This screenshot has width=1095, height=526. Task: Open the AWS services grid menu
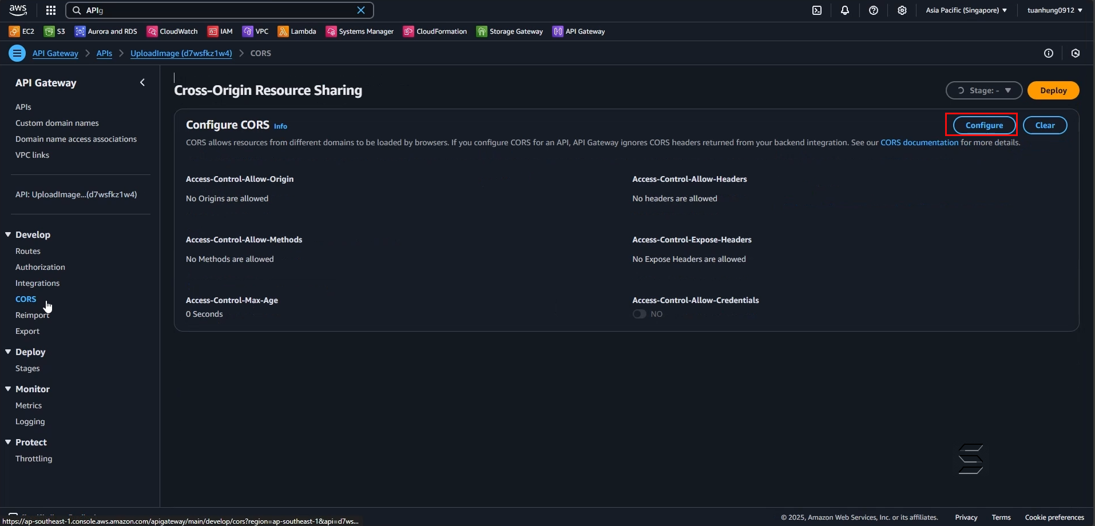tap(51, 10)
